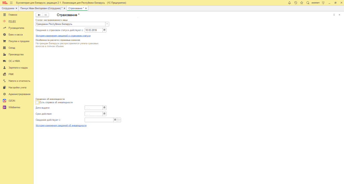Open Склад section

coord(12,48)
